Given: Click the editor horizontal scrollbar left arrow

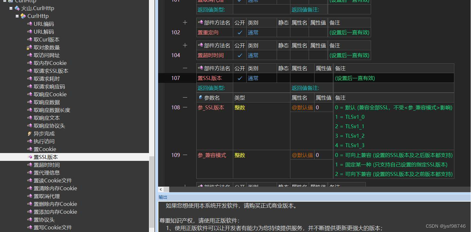Looking at the screenshot, I should 161,189.
